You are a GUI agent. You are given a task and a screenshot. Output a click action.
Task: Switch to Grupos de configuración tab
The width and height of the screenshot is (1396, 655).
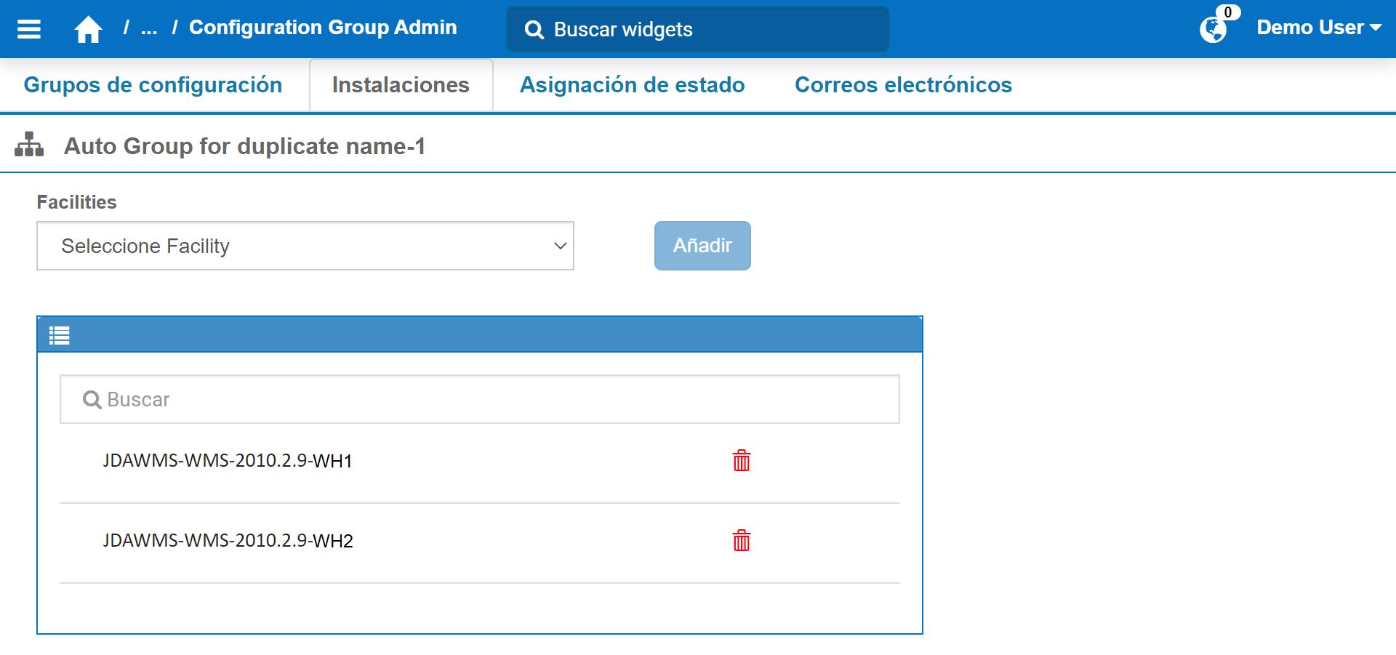click(153, 85)
